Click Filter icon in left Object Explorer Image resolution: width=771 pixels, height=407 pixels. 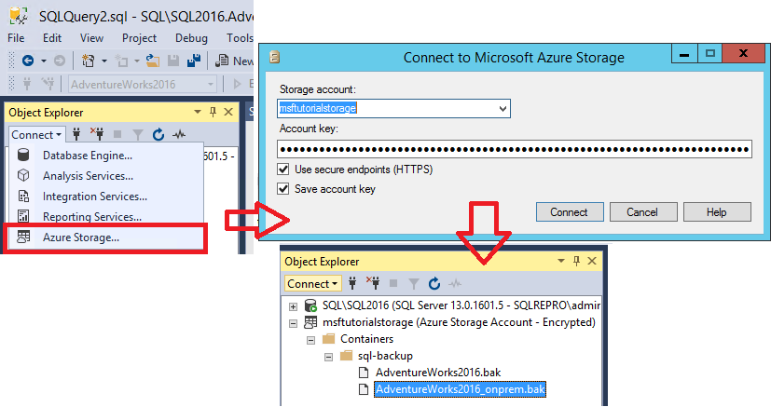[x=138, y=134]
